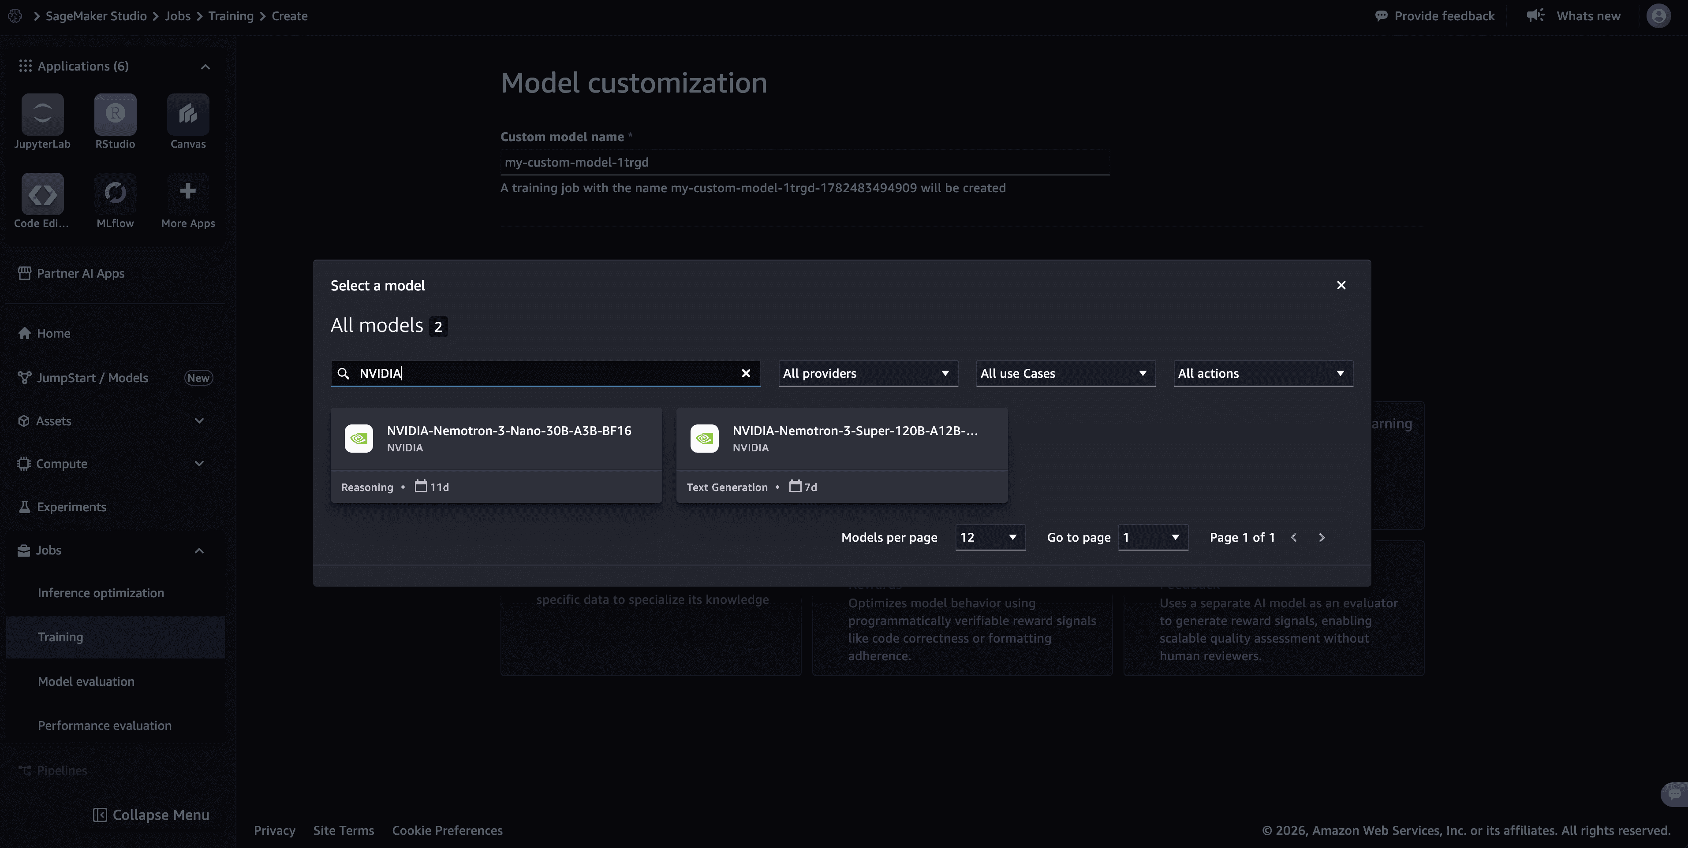The image size is (1688, 848).
Task: Select the NVIDIA-Nemotron-3-Nano-30B-A3B-BF16 model card title
Action: click(x=508, y=431)
